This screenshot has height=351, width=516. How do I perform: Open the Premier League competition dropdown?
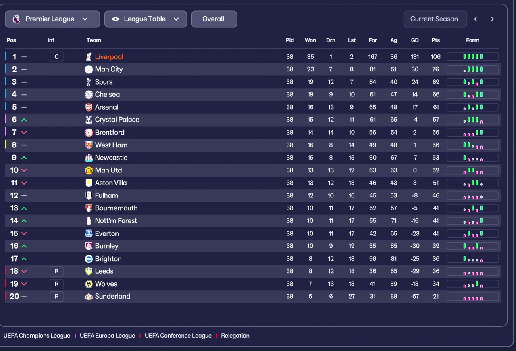tap(52, 19)
